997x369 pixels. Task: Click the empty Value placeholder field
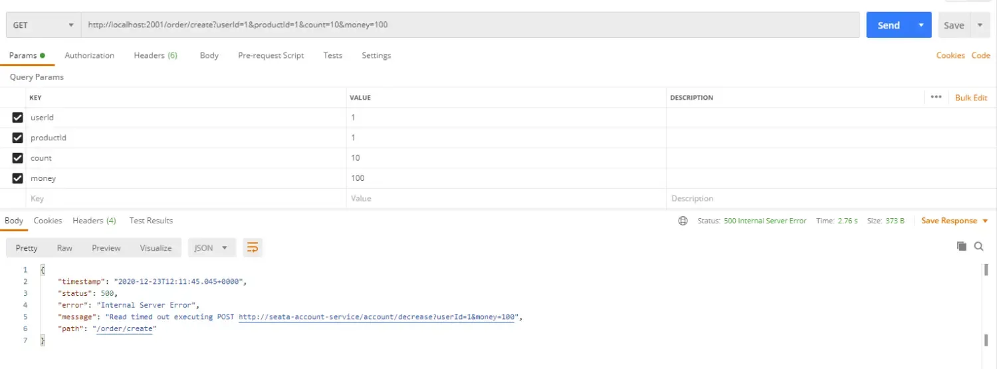(506, 199)
